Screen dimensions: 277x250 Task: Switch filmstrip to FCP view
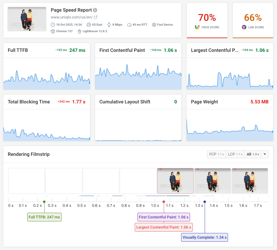point(216,154)
